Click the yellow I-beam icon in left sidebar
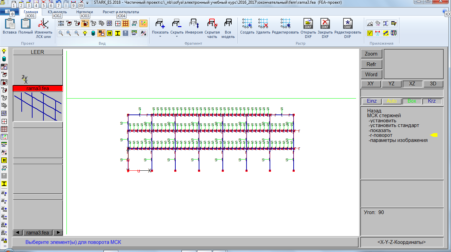The height and width of the screenshot is (252, 451). click(4, 184)
